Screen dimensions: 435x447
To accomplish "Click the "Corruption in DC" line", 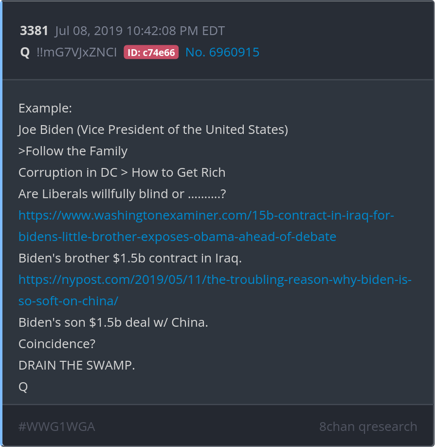I will 122,172.
